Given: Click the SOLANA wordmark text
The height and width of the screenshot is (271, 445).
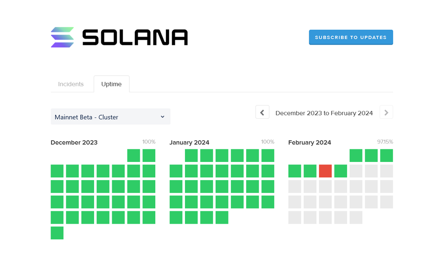Looking at the screenshot, I should click(135, 37).
